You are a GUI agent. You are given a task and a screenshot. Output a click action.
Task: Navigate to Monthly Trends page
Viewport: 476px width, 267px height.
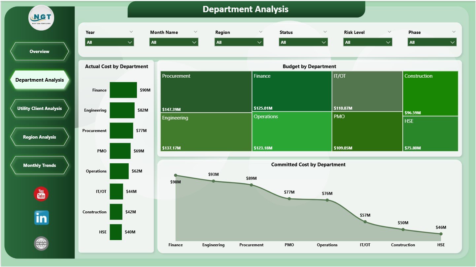pos(40,165)
